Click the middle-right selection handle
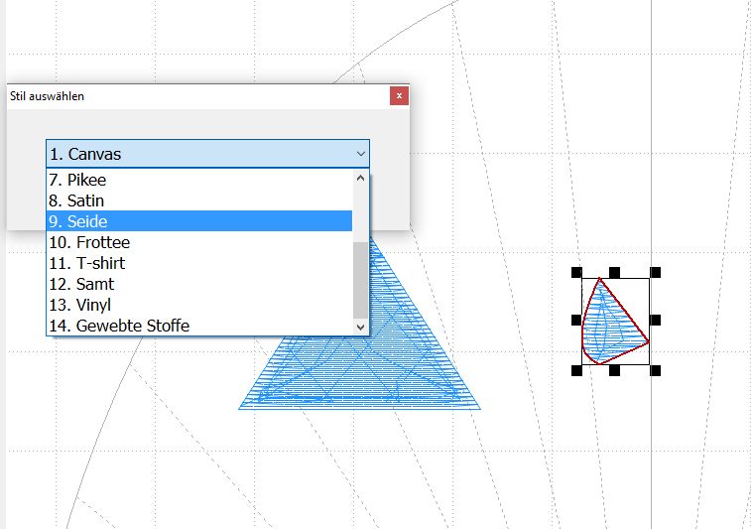 pos(655,321)
